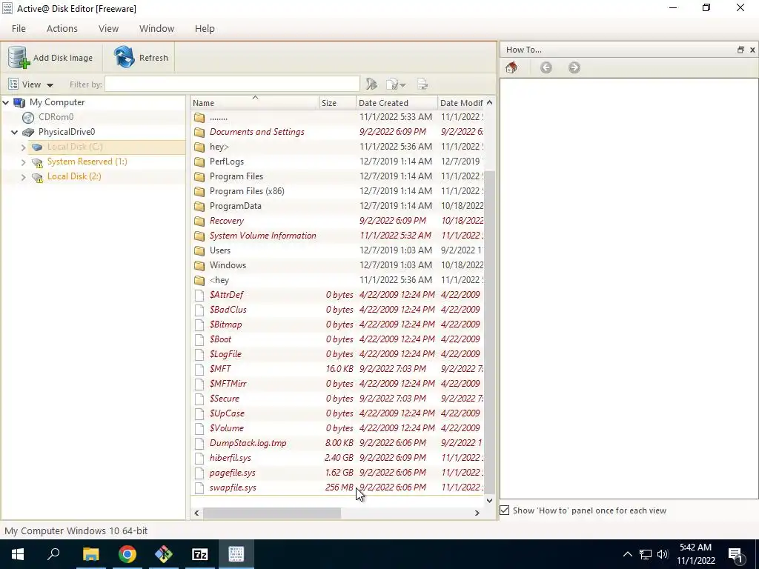Click the forward arrow in How To panel

point(574,67)
